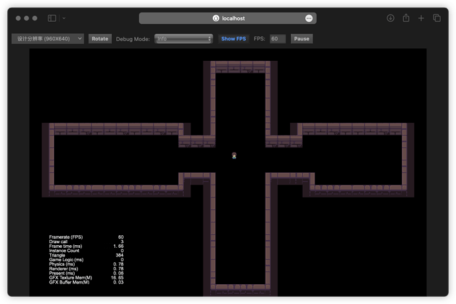Click the Instance Count stat label
456x304 pixels.
(x=64, y=250)
